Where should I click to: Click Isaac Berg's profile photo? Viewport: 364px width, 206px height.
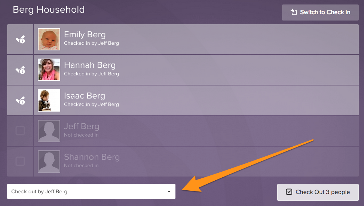click(x=49, y=100)
